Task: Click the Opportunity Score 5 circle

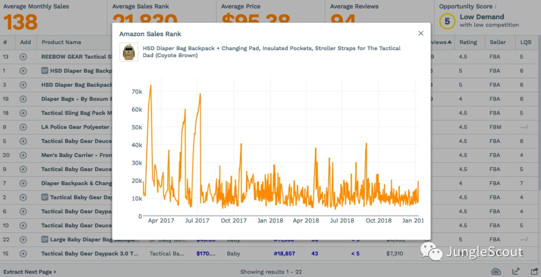Action: click(x=447, y=21)
